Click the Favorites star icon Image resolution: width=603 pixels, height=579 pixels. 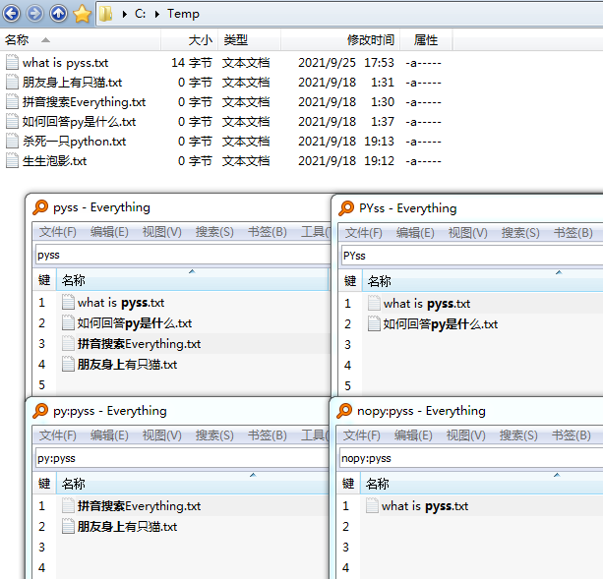(x=83, y=14)
